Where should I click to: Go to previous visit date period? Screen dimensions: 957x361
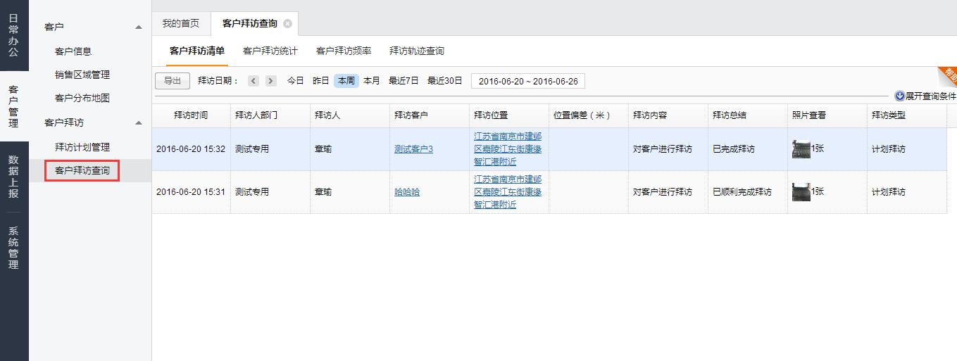pos(254,81)
